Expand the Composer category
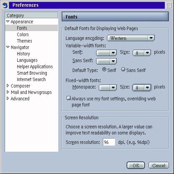Viewport: 174px width, 174px height. click(x=8, y=85)
